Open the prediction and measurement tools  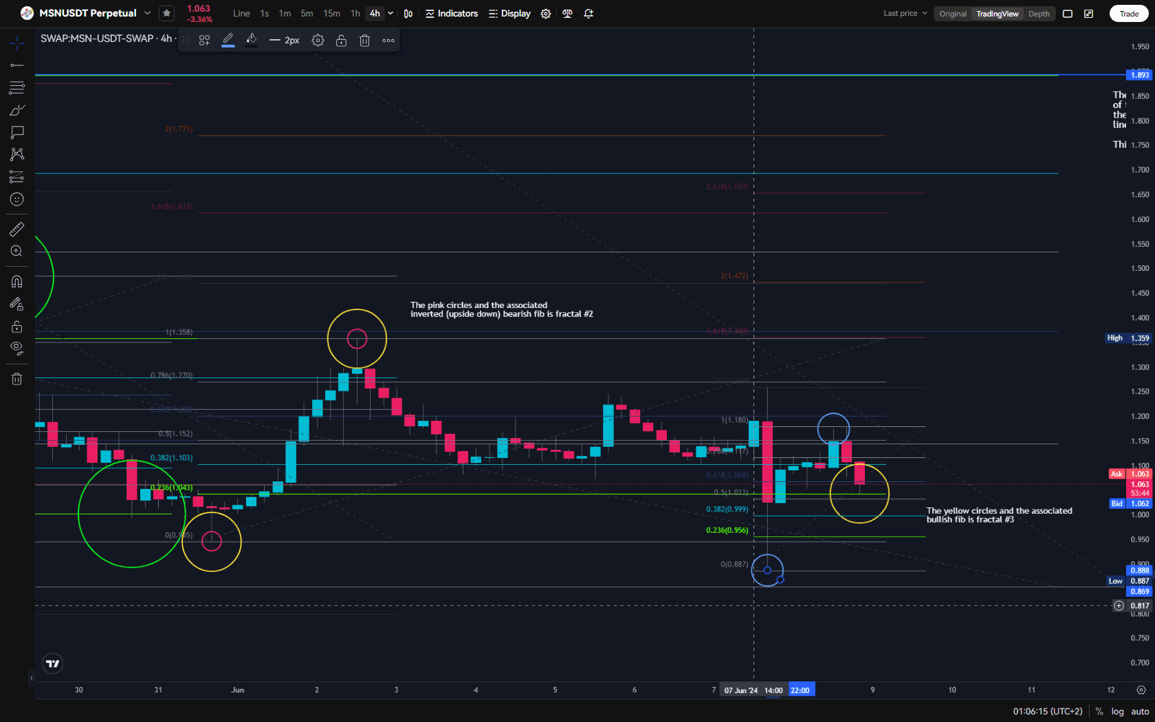pos(17,177)
